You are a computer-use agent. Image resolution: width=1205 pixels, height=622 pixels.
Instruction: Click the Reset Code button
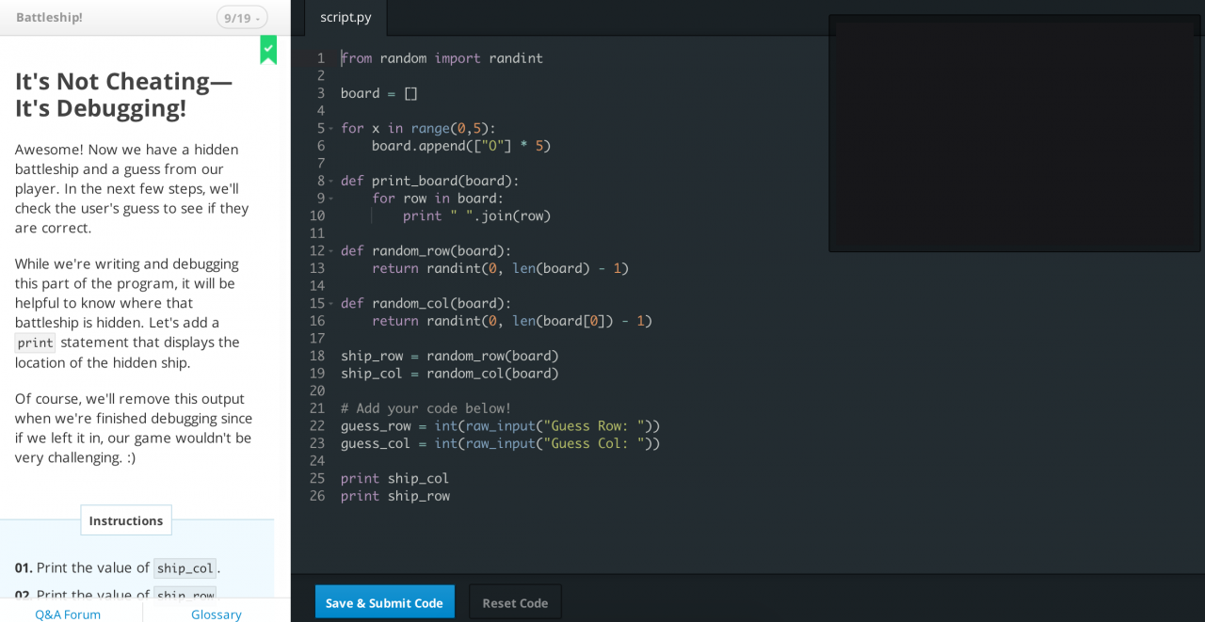[515, 602]
